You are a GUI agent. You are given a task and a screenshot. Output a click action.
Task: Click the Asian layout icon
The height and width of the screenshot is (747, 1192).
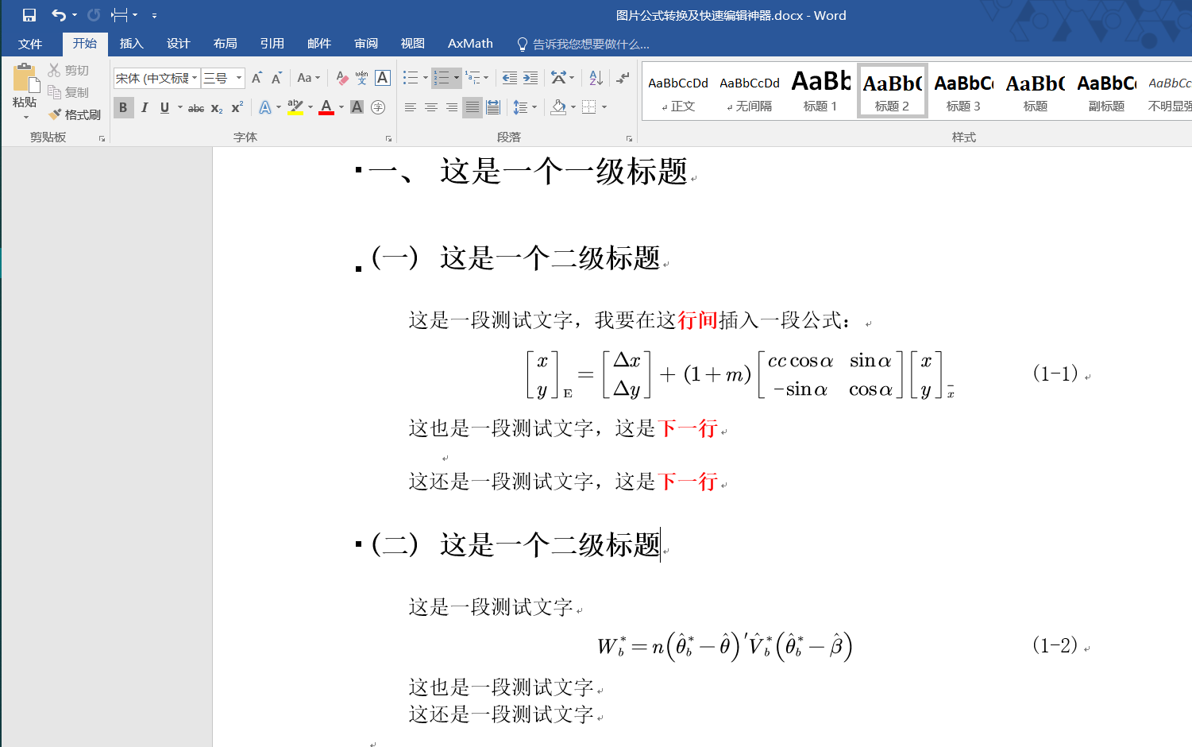tap(558, 78)
